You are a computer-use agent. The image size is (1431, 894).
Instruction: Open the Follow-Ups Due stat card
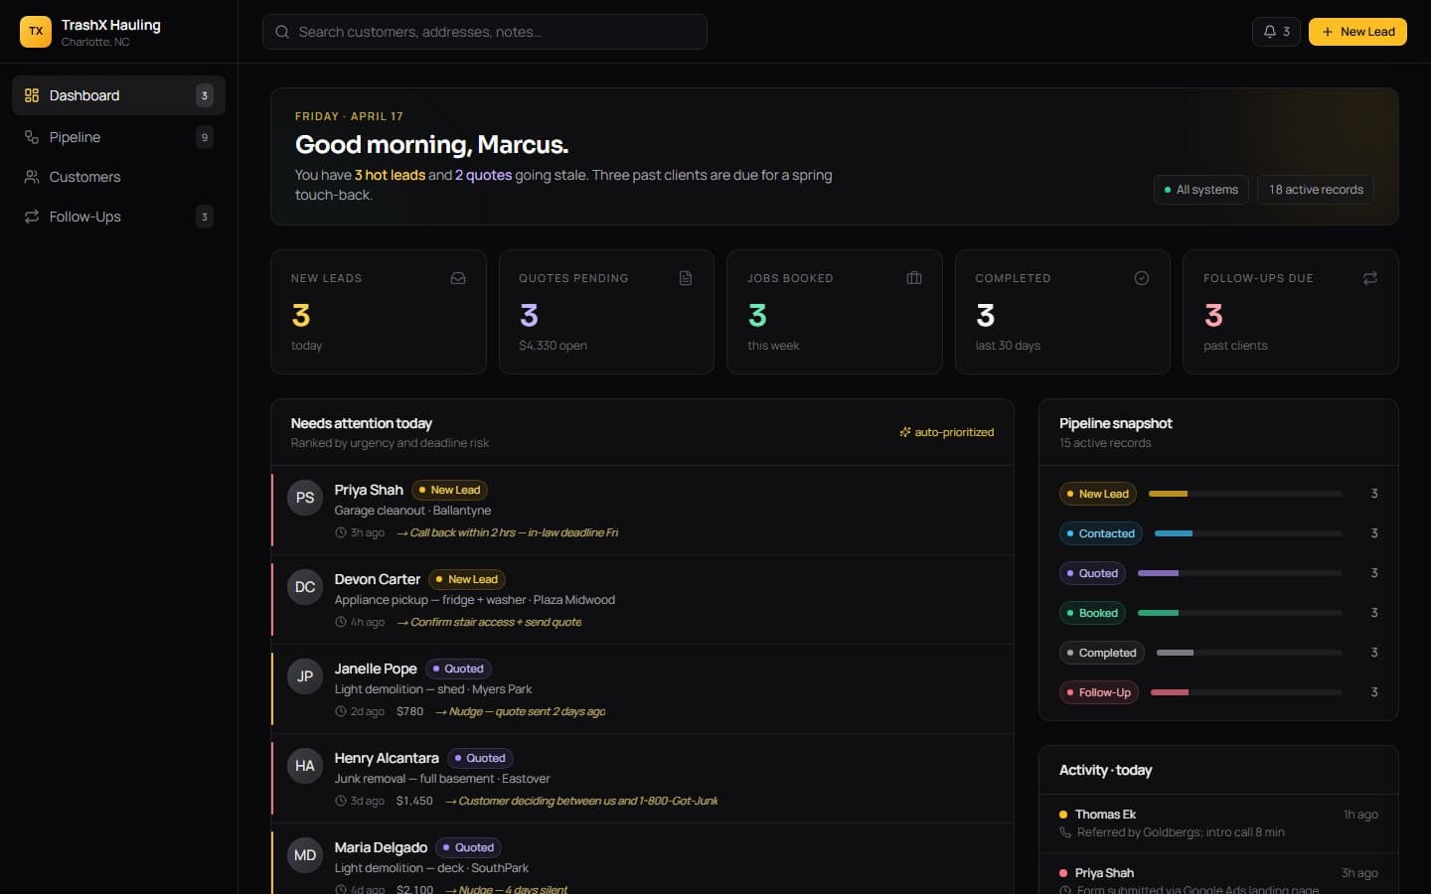[1291, 312]
